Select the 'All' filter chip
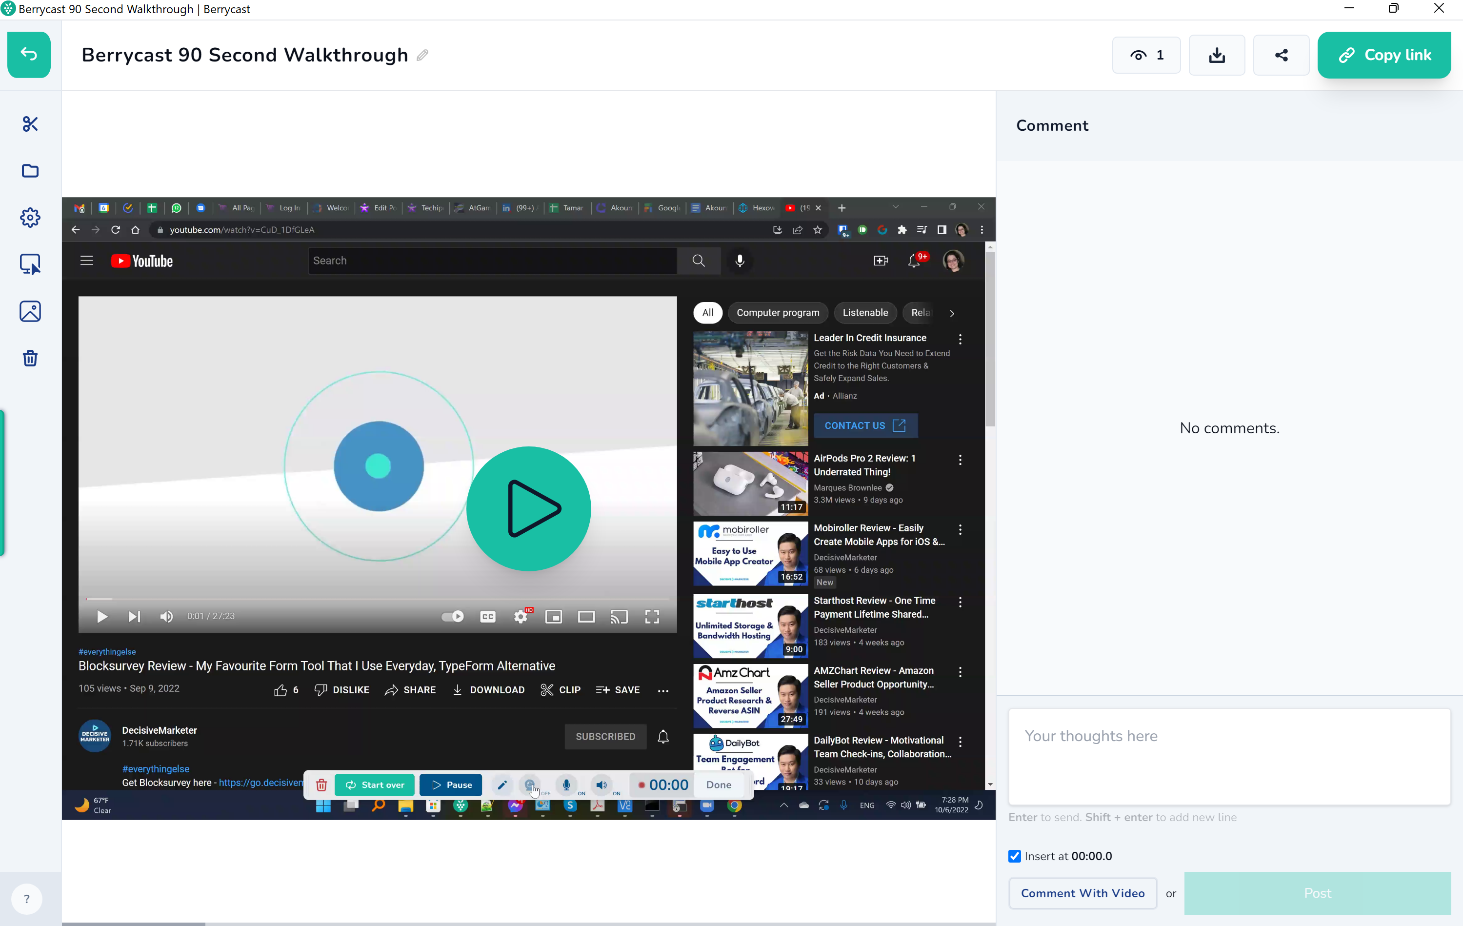The image size is (1463, 926). pos(708,313)
